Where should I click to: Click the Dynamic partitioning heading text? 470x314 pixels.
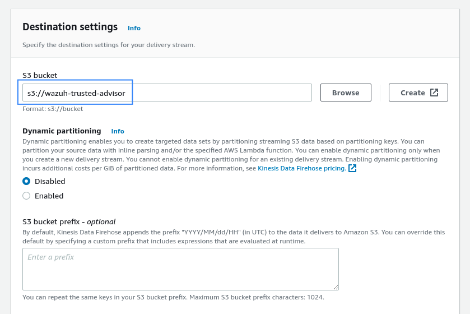[62, 131]
